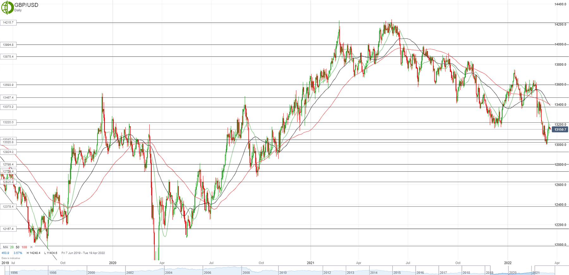Click the 13400.0 price axis label
The image size is (569, 275).
click(x=560, y=105)
